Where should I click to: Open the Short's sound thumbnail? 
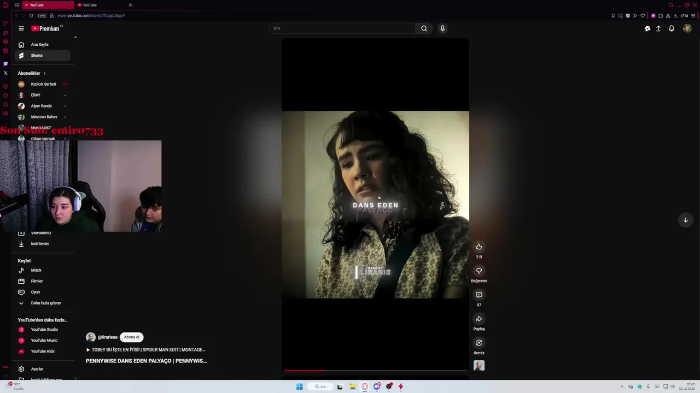[x=479, y=366]
